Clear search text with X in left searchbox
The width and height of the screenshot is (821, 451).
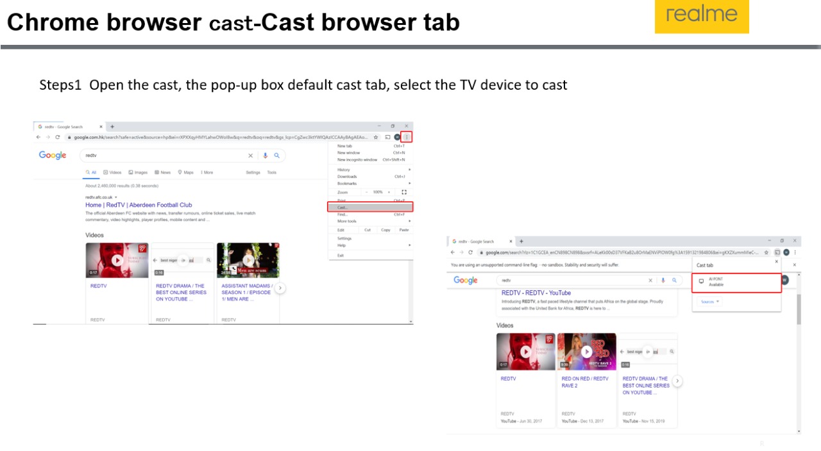point(251,156)
